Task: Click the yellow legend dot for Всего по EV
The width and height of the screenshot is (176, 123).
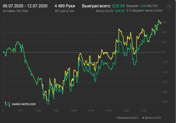Action: coord(143,118)
